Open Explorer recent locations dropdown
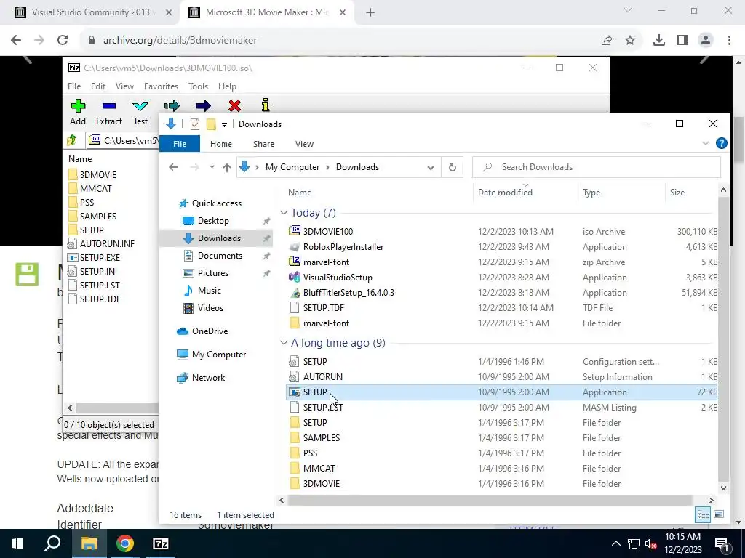Viewport: 745px width, 558px height. [212, 167]
